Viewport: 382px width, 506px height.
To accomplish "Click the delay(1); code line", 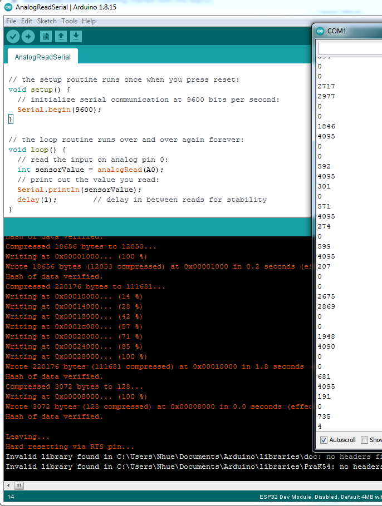I will tap(37, 200).
